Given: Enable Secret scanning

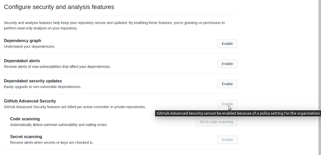Looking at the screenshot, I should (227, 140).
